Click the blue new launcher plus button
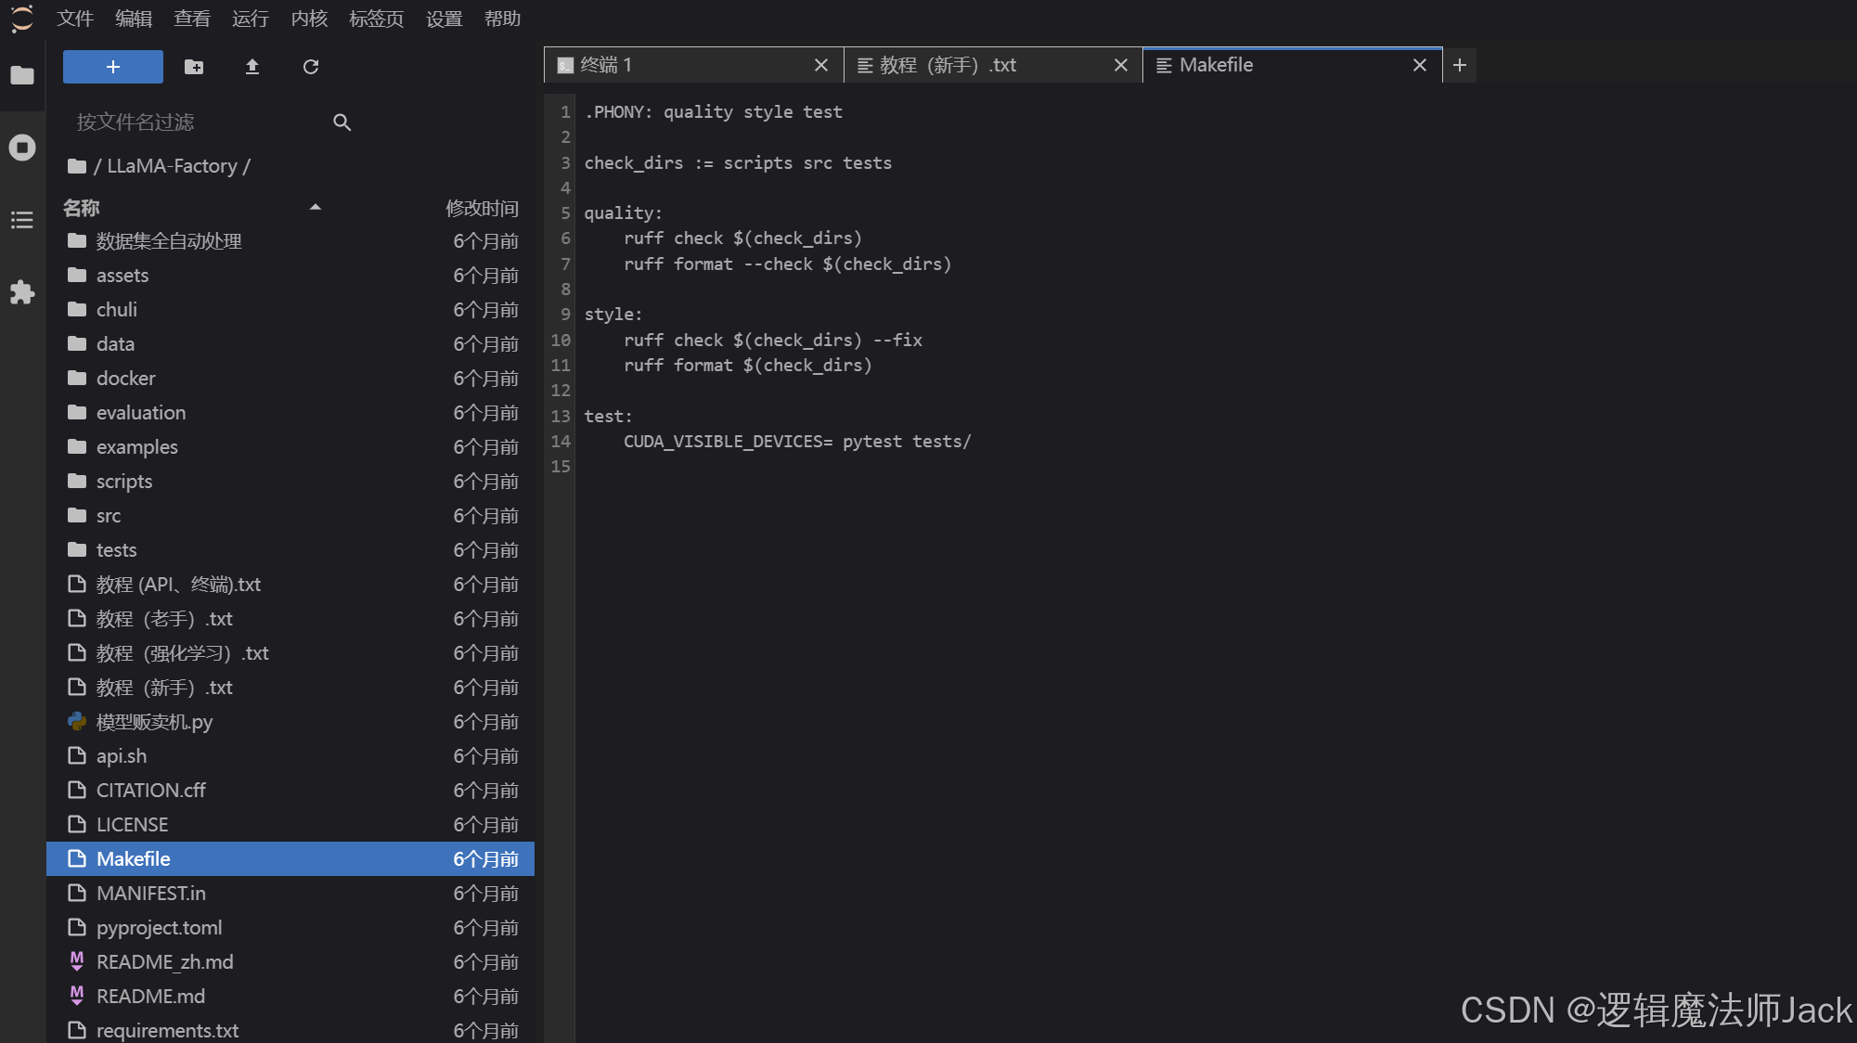The height and width of the screenshot is (1043, 1857). [x=112, y=67]
